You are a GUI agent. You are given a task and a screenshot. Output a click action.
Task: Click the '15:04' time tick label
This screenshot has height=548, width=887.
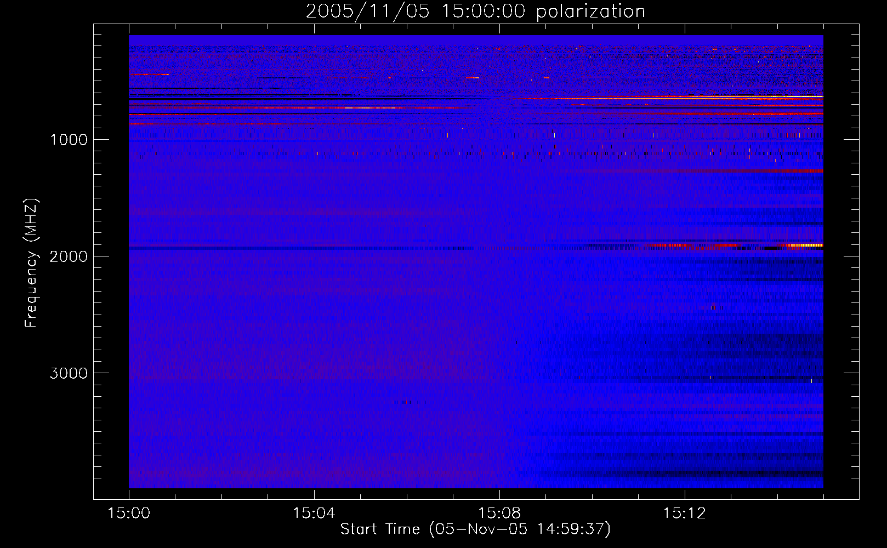314,513
